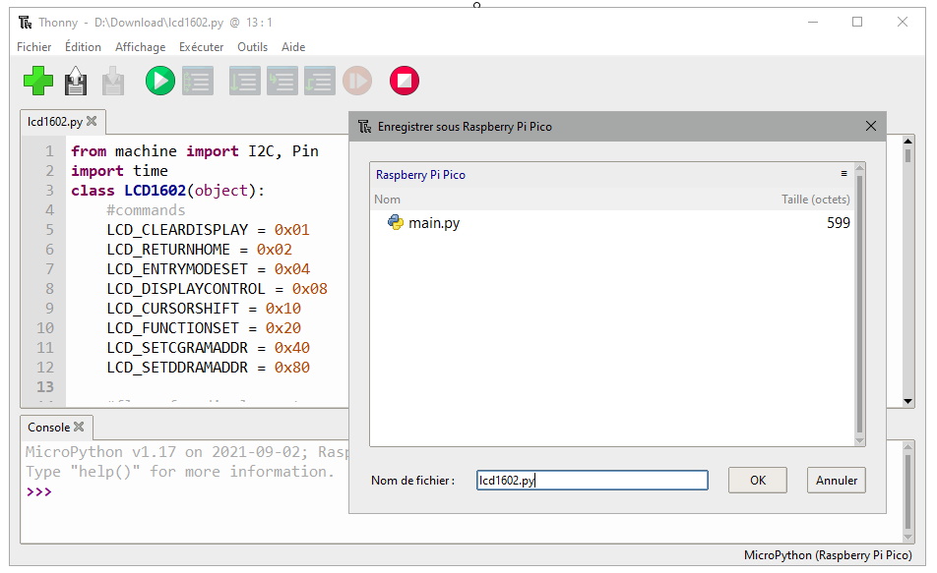Click the Debug current script icon

point(197,81)
